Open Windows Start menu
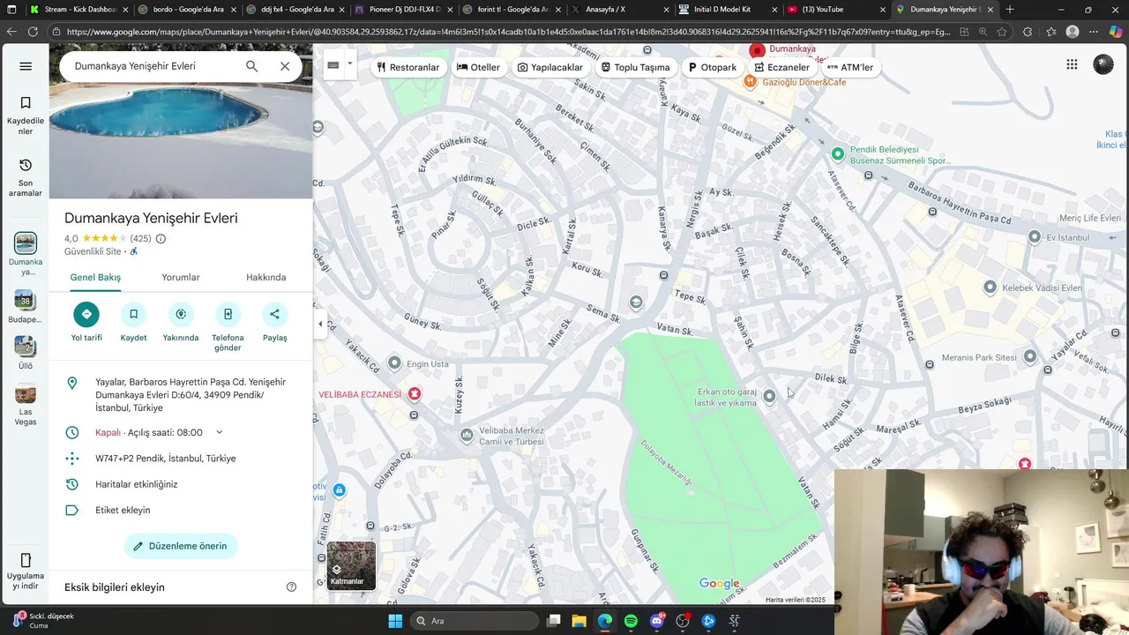 [x=395, y=621]
